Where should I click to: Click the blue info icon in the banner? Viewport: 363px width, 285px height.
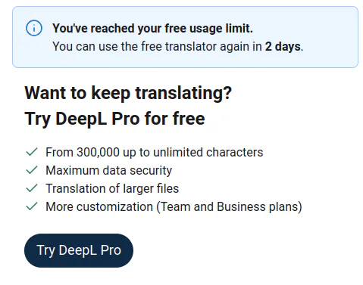[x=34, y=28]
